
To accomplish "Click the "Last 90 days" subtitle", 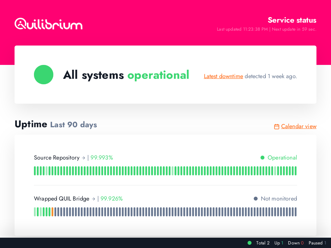I will [73, 125].
